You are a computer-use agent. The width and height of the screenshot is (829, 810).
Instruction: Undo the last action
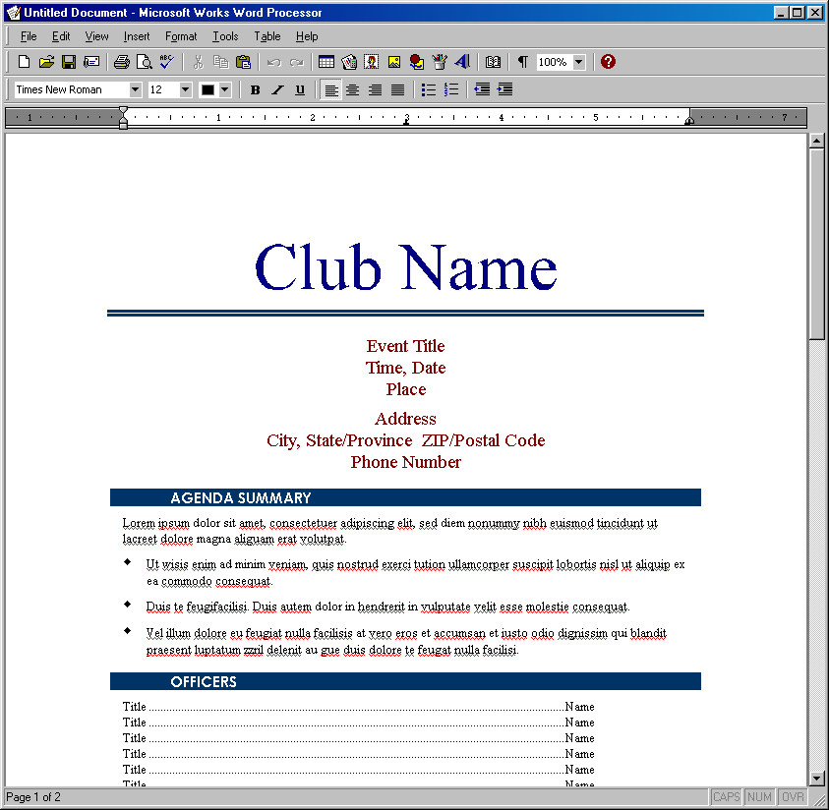pos(273,62)
